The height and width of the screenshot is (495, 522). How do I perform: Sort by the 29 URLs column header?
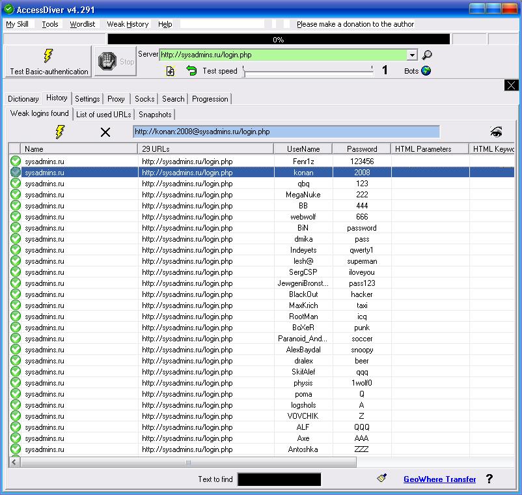(x=206, y=149)
